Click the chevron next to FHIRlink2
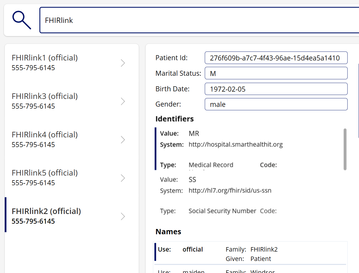This screenshot has height=273, width=359. (x=123, y=216)
